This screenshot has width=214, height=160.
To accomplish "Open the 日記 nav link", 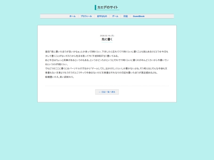I will tap(126, 16).
